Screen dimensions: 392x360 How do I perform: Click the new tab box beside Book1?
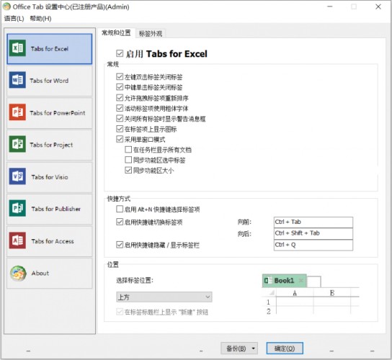click(x=313, y=282)
